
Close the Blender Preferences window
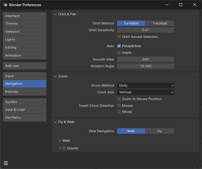pyautogui.click(x=195, y=5)
